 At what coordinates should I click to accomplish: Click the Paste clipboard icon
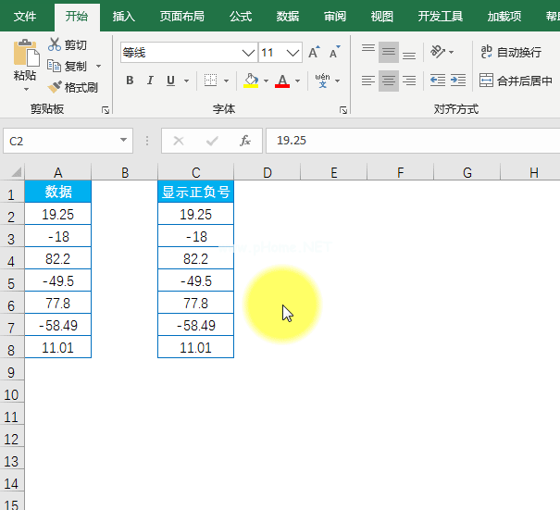click(25, 54)
